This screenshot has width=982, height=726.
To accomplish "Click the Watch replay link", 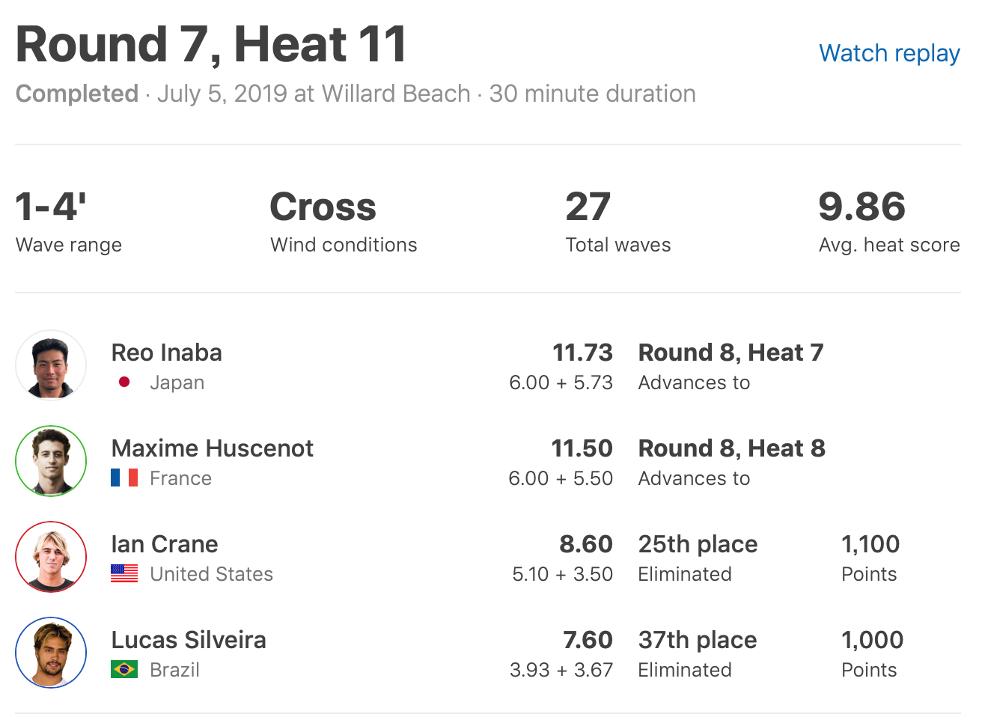I will pyautogui.click(x=889, y=54).
